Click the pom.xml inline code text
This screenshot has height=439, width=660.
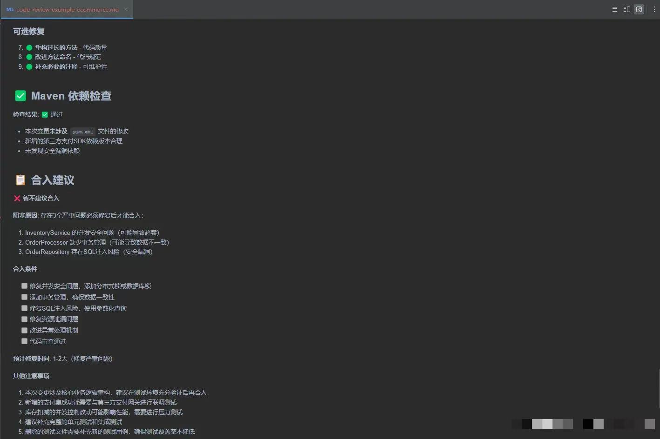83,132
